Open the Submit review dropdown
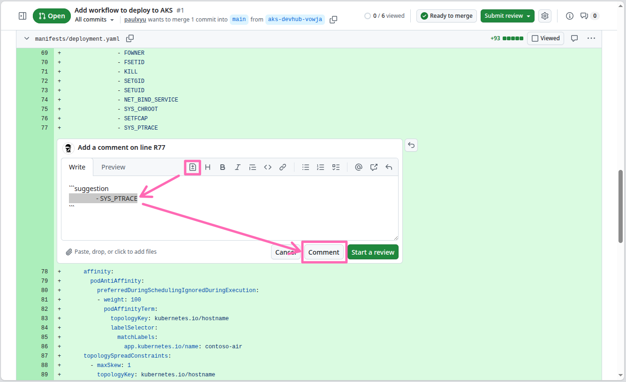Image resolution: width=626 pixels, height=382 pixels. tap(507, 16)
